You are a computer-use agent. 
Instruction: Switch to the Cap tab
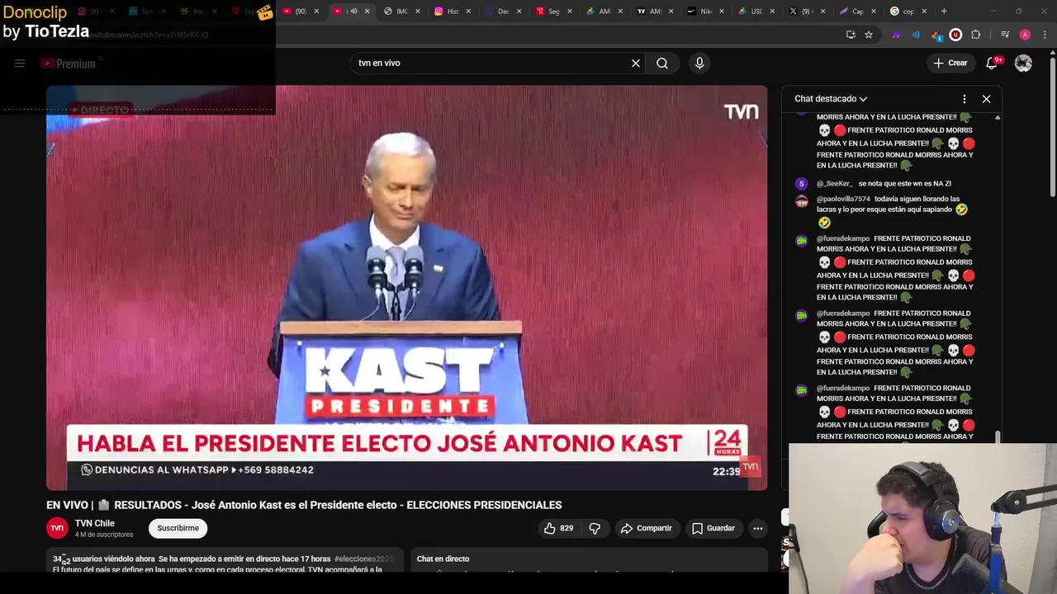pyautogui.click(x=856, y=12)
